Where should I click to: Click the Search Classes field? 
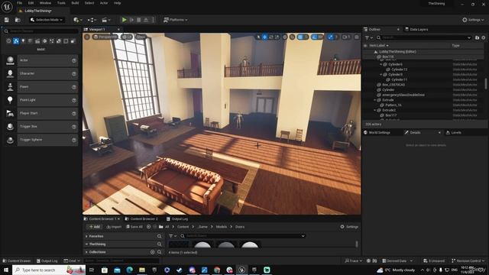(41, 31)
